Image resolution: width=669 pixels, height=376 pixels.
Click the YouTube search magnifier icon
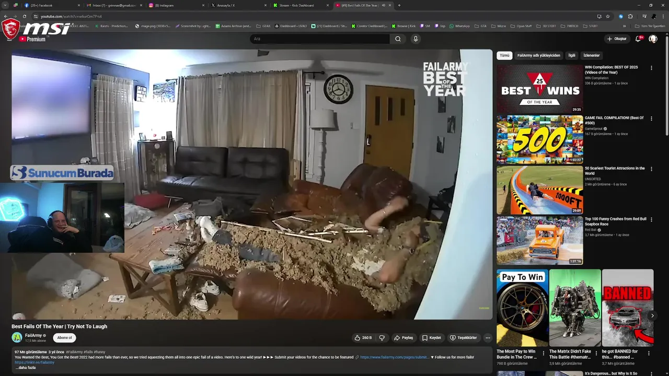(398, 39)
